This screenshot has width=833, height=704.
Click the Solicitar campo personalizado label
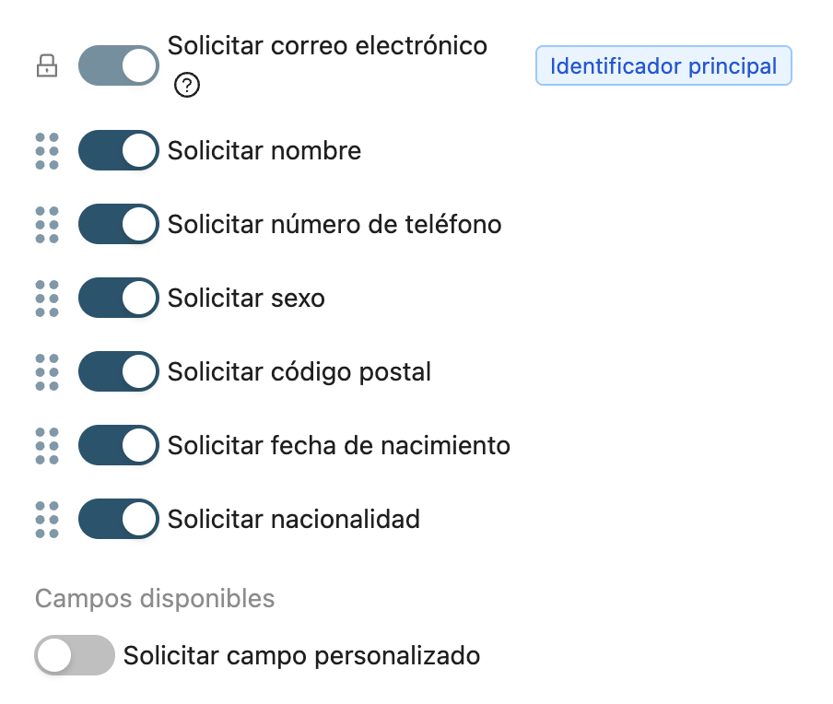[x=301, y=655]
